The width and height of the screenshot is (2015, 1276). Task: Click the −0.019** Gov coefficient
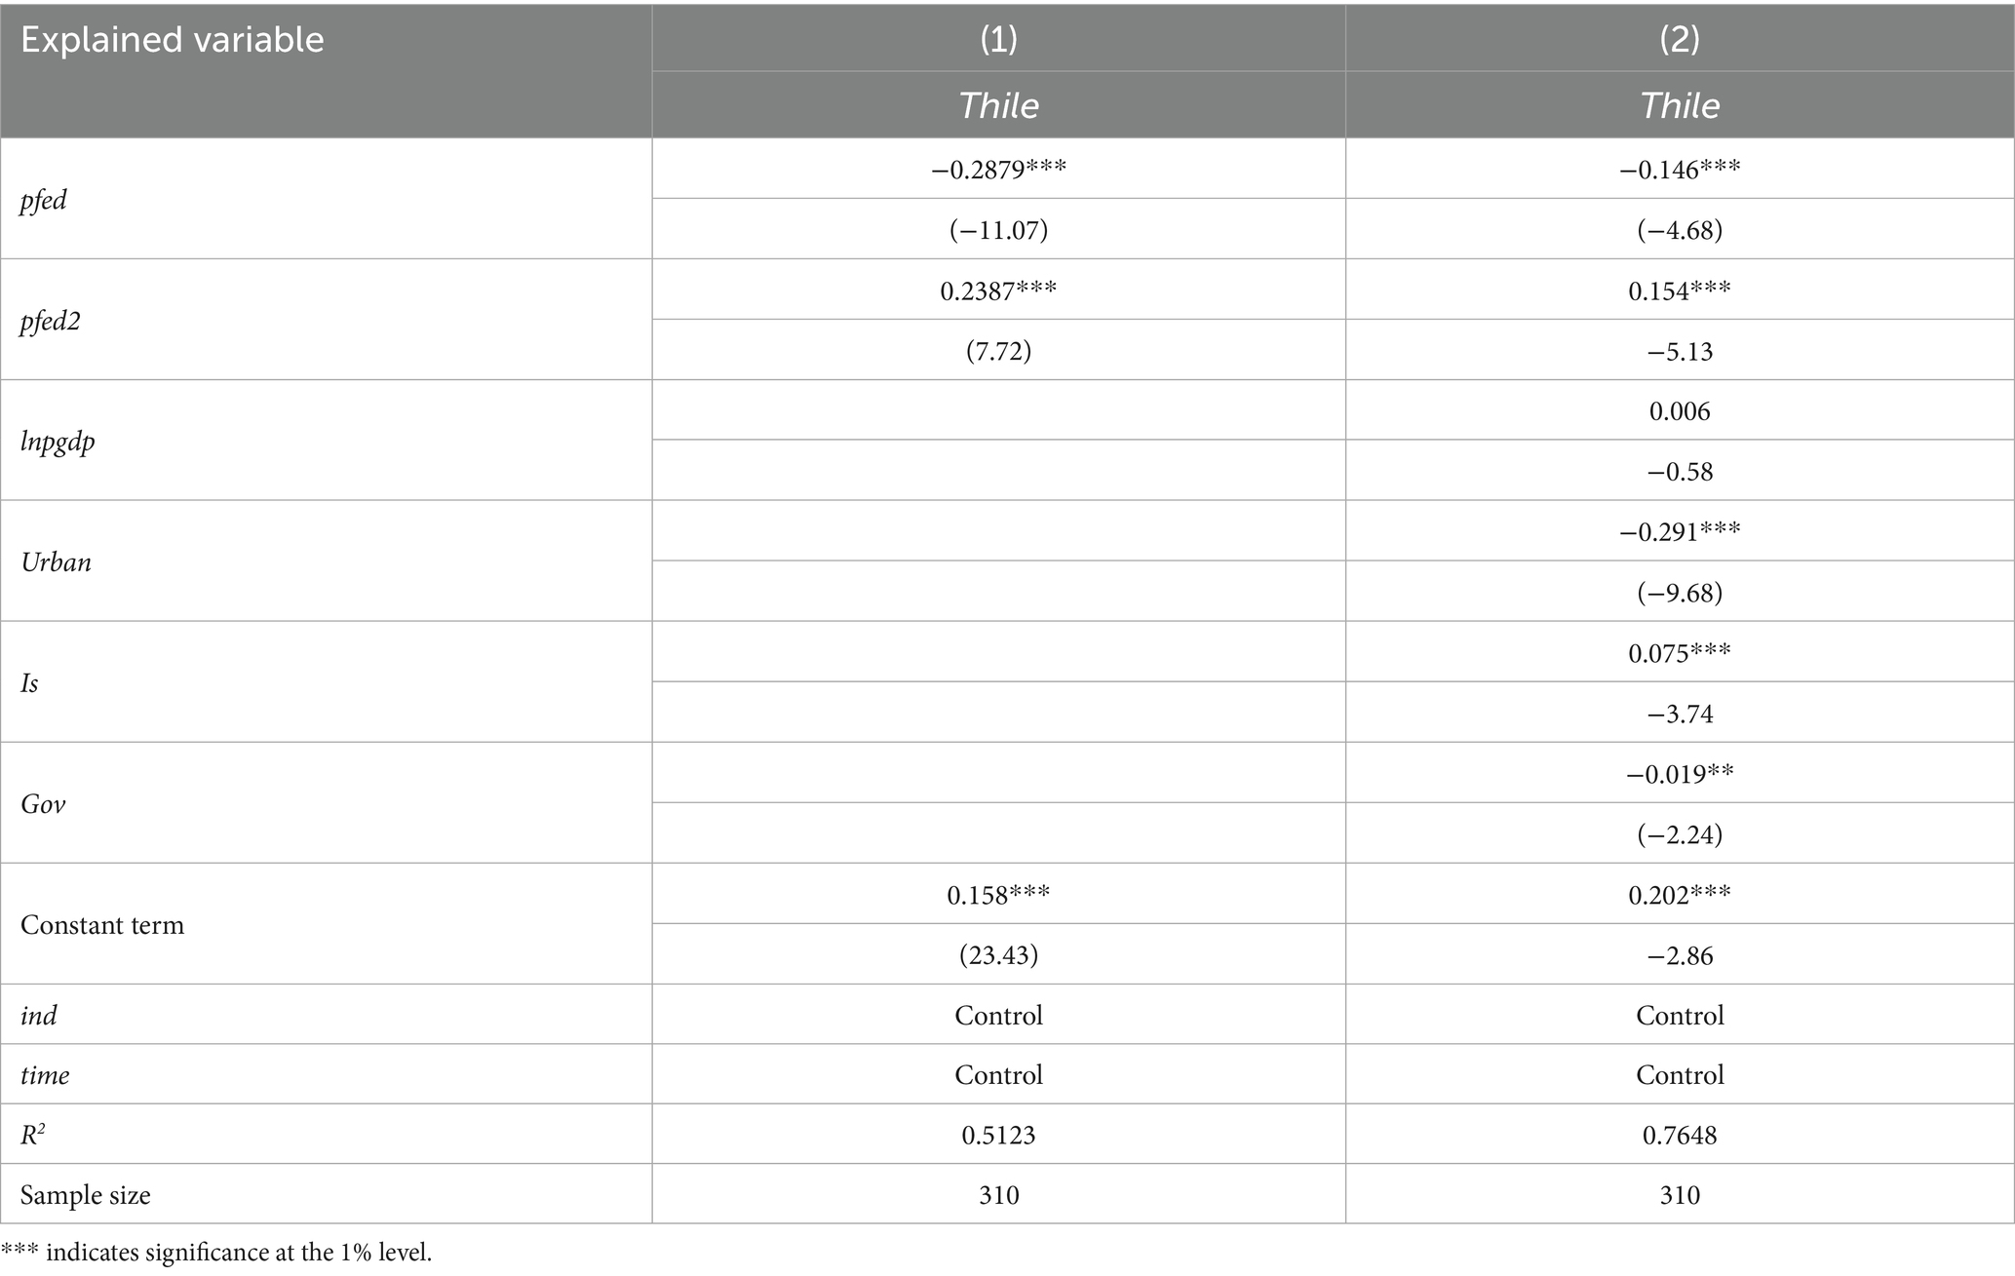click(x=1679, y=774)
